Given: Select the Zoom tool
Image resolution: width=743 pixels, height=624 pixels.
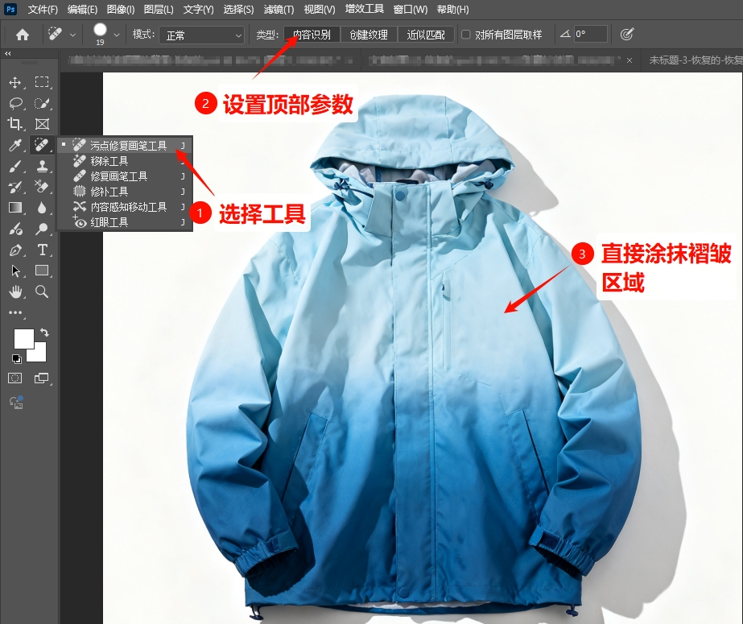Looking at the screenshot, I should click(x=41, y=291).
